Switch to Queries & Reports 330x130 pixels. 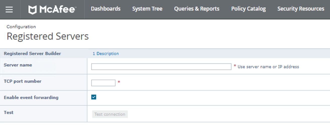(x=197, y=9)
